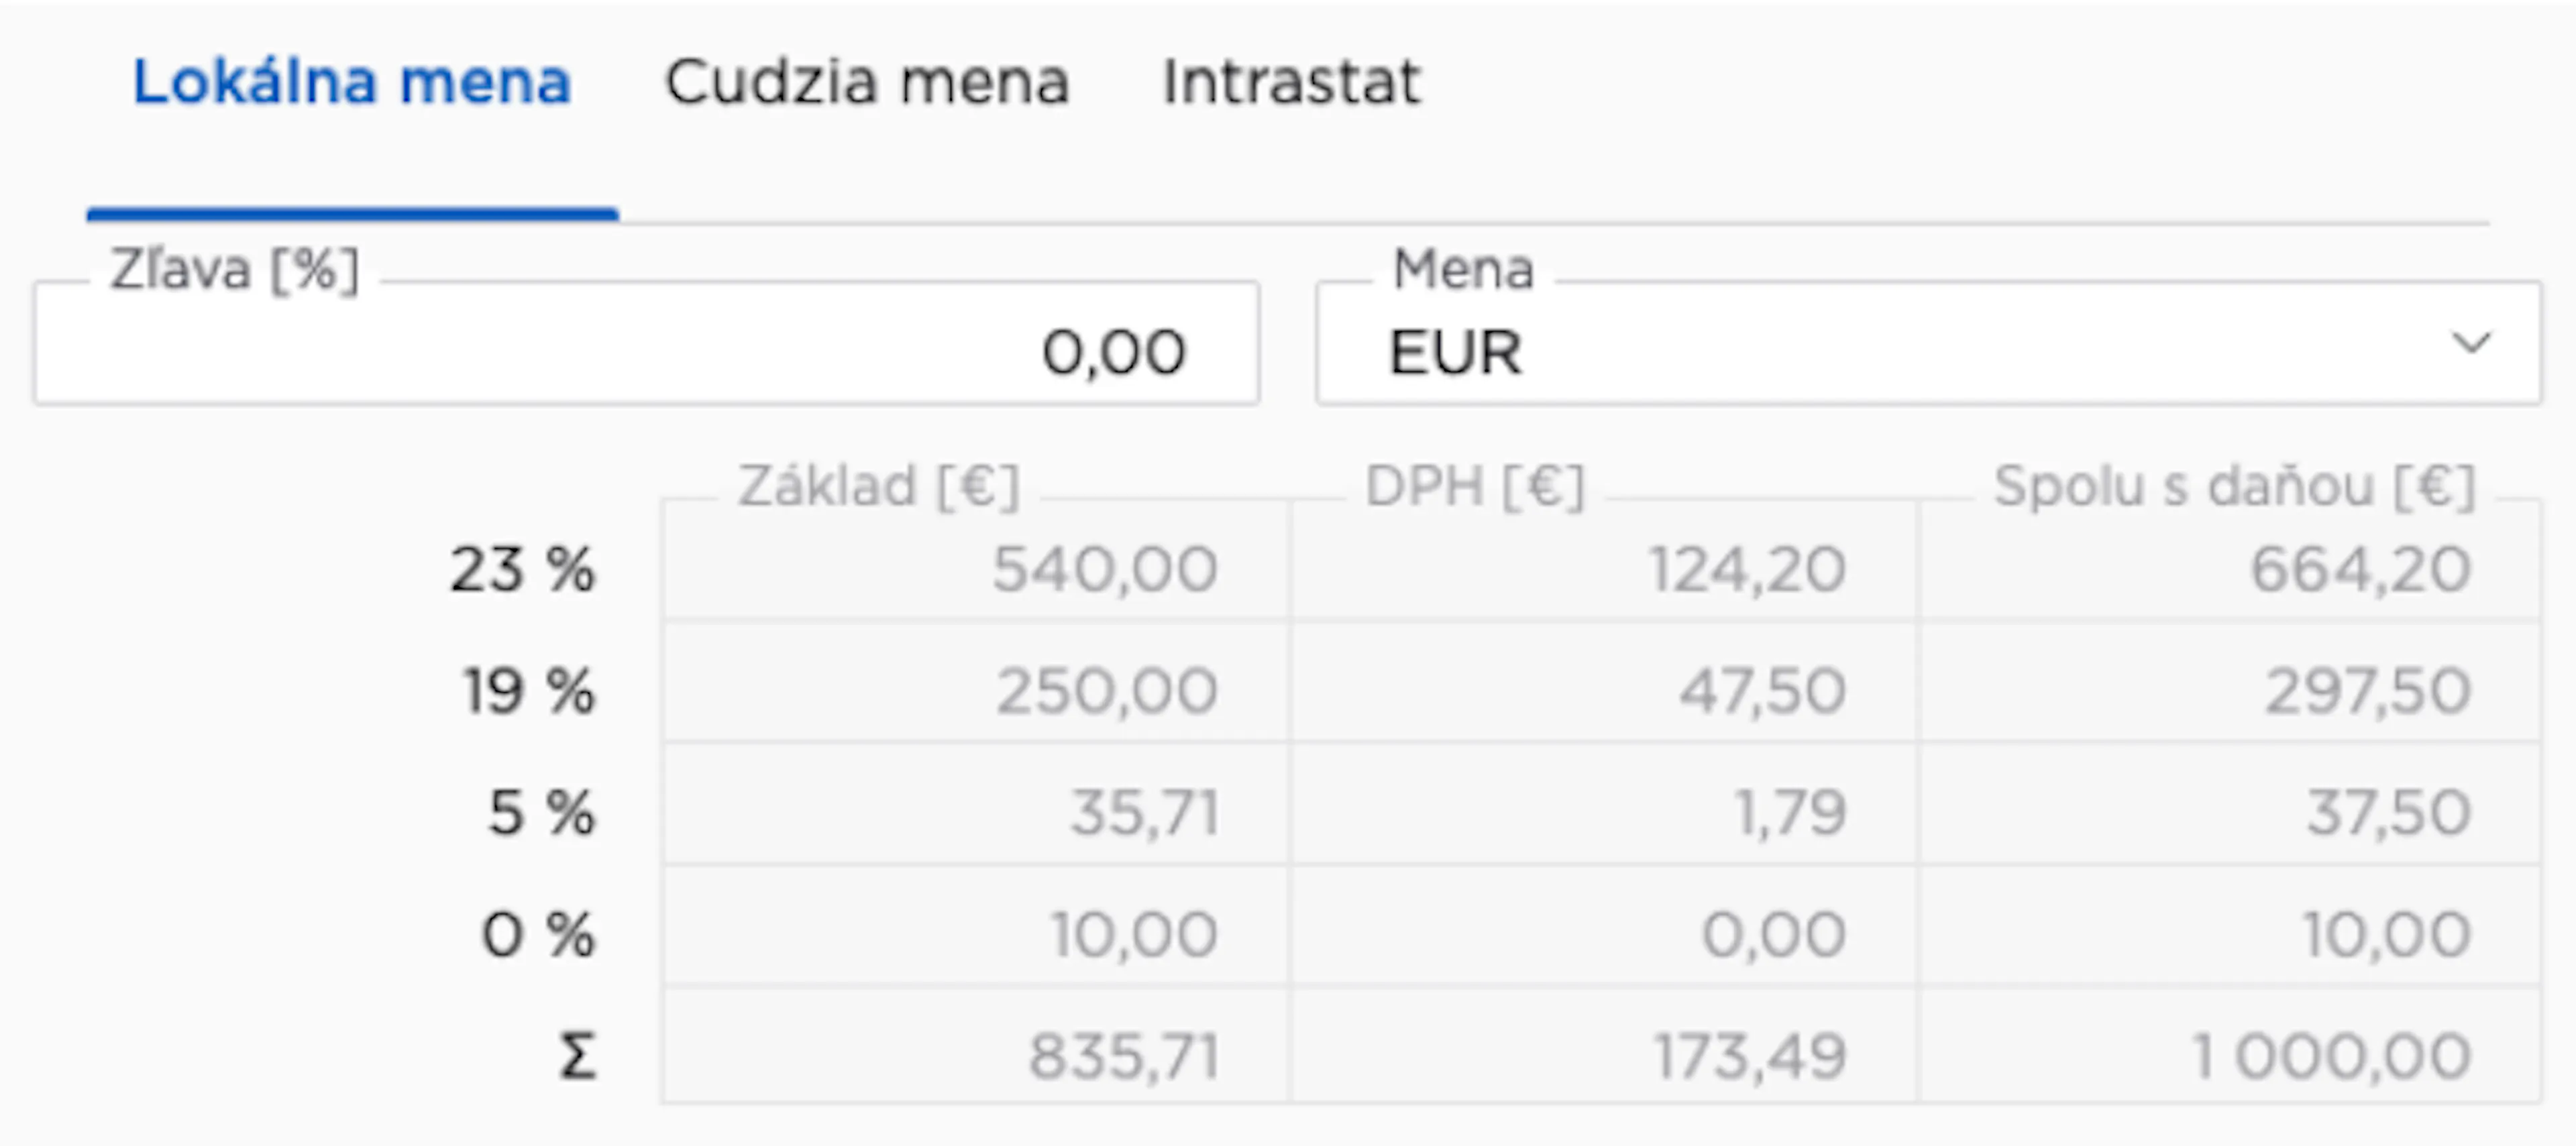
Task: Open the Cudzia mena tab
Action: pyautogui.click(x=867, y=82)
